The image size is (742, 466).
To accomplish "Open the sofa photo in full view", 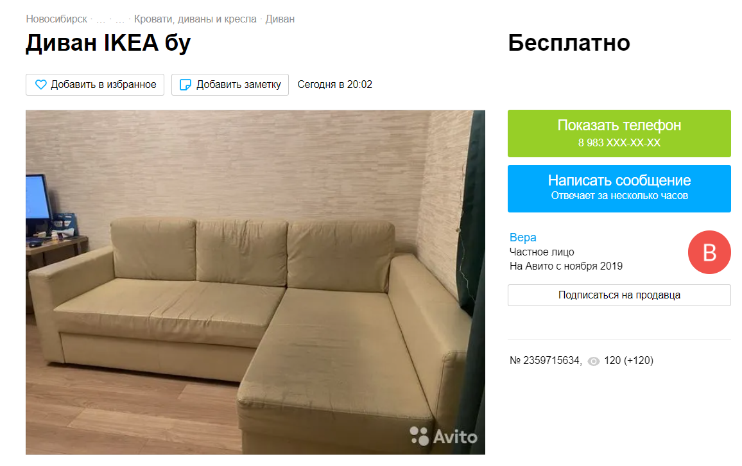I will 255,282.
